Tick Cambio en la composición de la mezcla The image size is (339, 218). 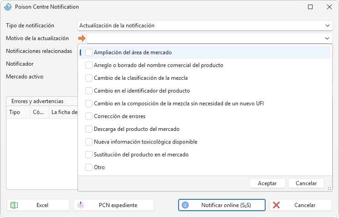tap(89, 104)
